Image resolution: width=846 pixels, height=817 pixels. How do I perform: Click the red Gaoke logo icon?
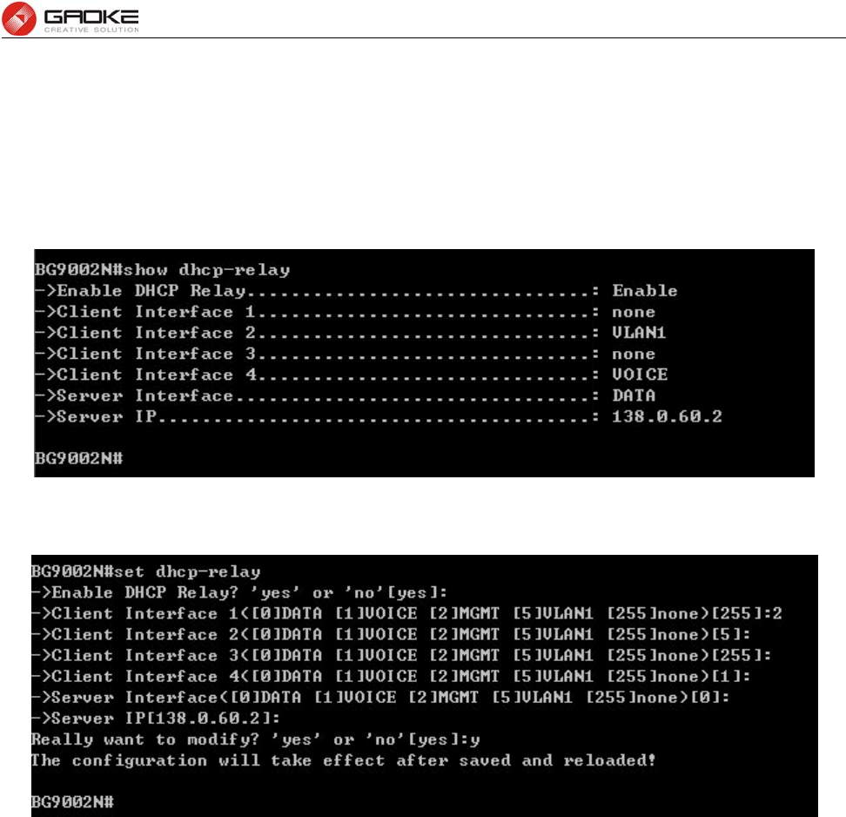coord(19,18)
